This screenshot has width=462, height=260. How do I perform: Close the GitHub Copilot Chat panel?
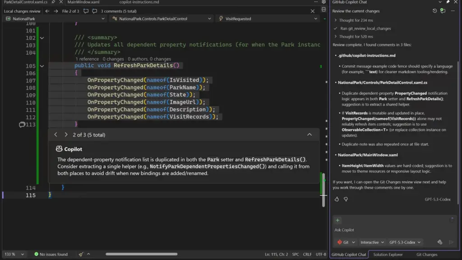coord(456,2)
